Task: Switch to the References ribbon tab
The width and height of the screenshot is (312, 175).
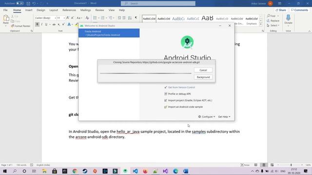Action: click(x=69, y=10)
